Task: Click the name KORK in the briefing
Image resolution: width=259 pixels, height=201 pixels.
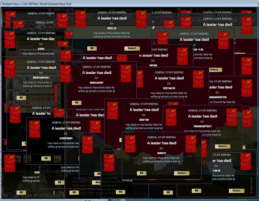Action: point(41,49)
